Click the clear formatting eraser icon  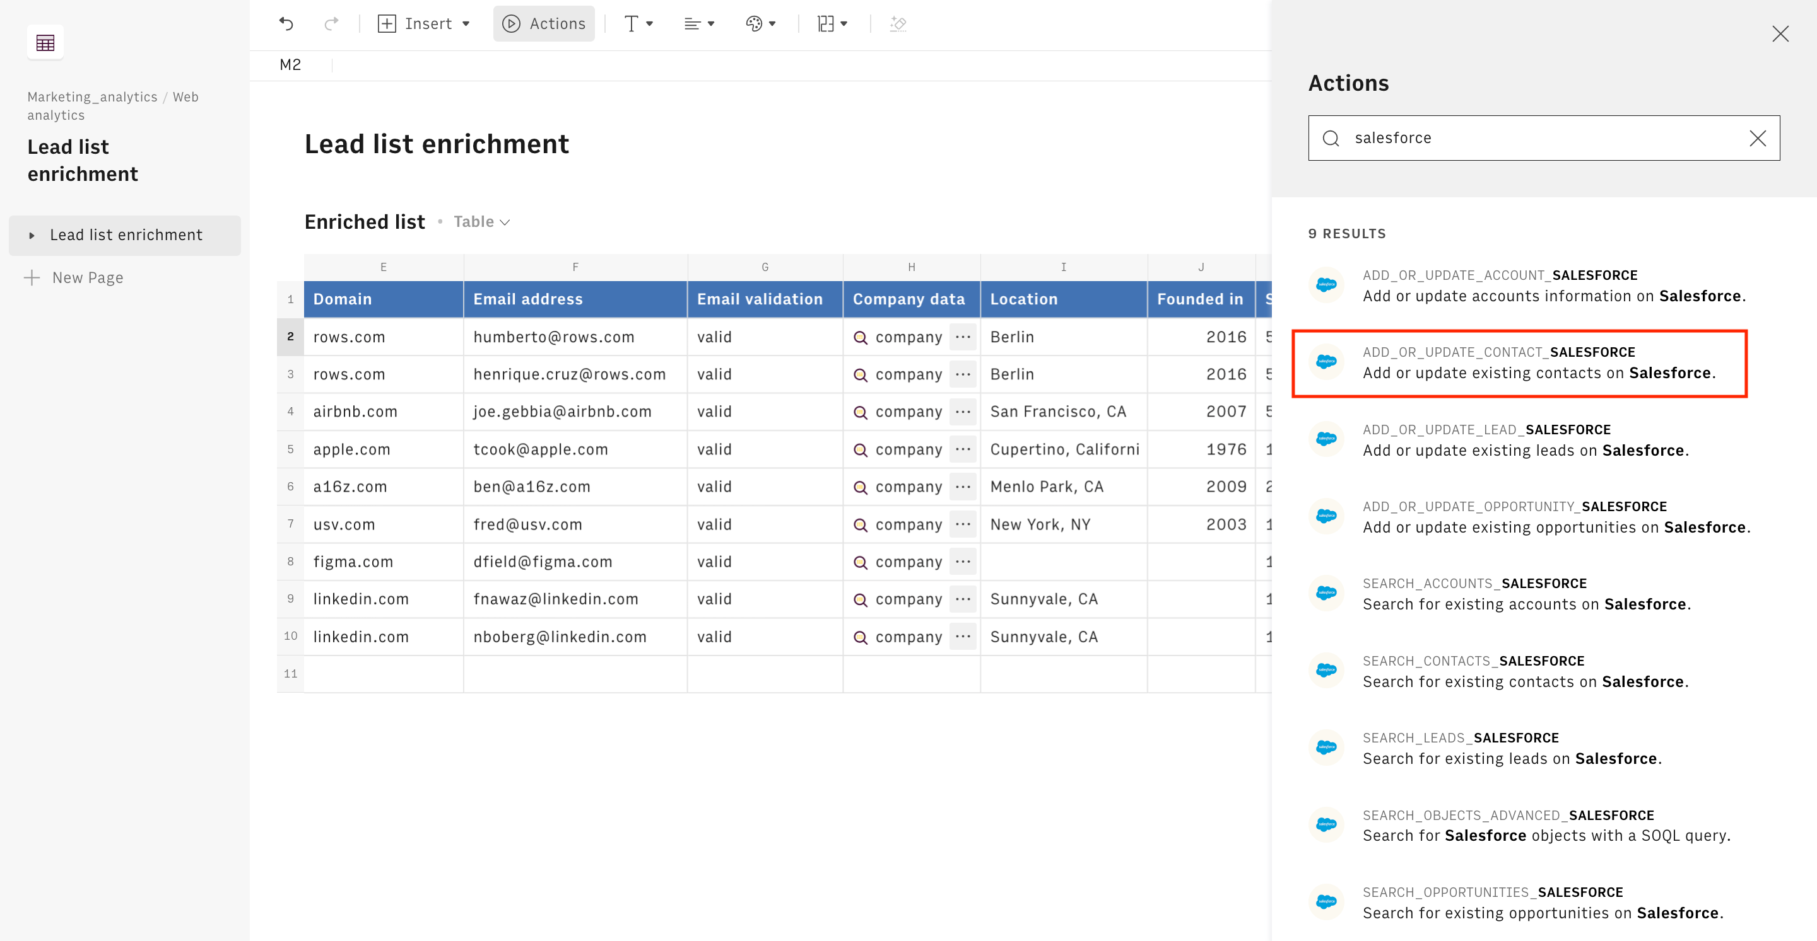[897, 23]
